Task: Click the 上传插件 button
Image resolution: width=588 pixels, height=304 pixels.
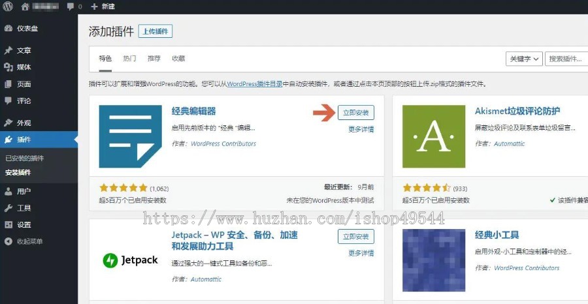Action: 155,31
